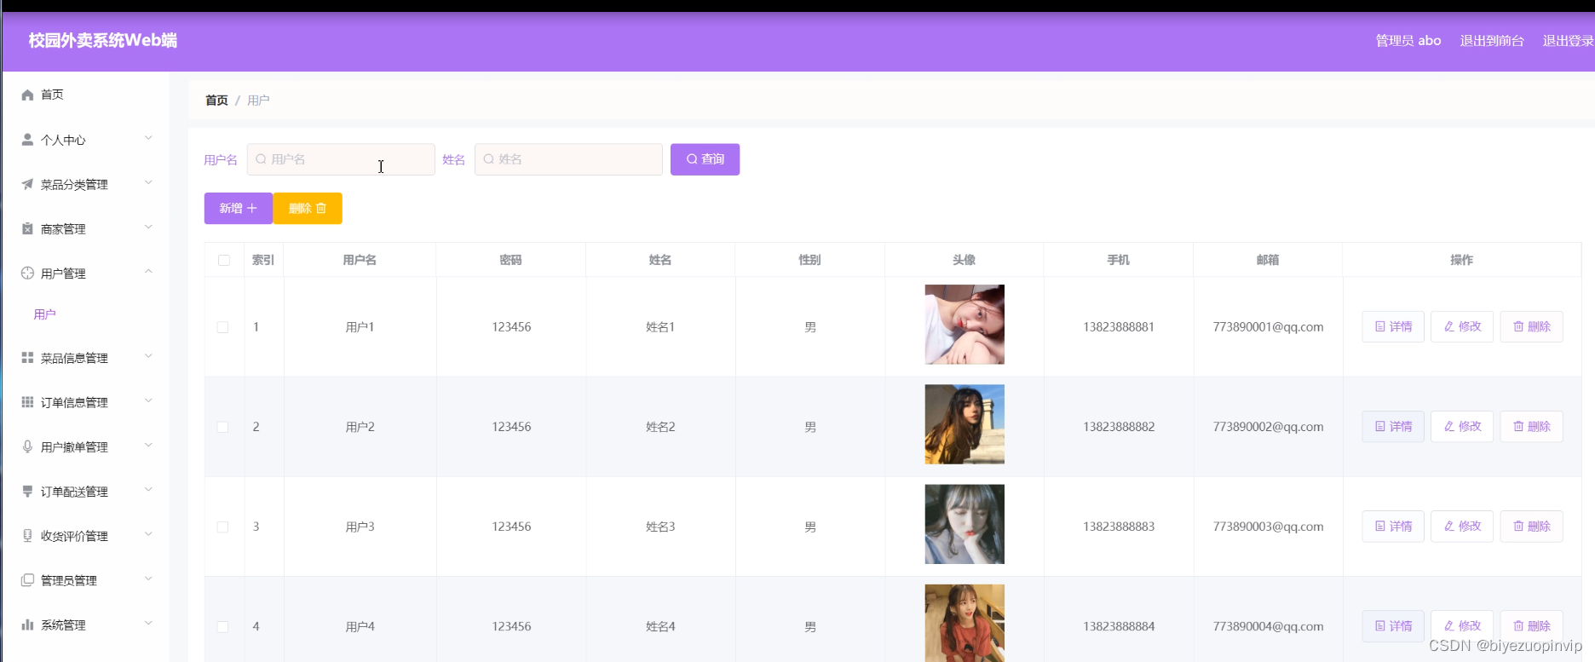1595x662 pixels.
Task: Check the checkbox for 用户3 row
Action: [x=222, y=527]
